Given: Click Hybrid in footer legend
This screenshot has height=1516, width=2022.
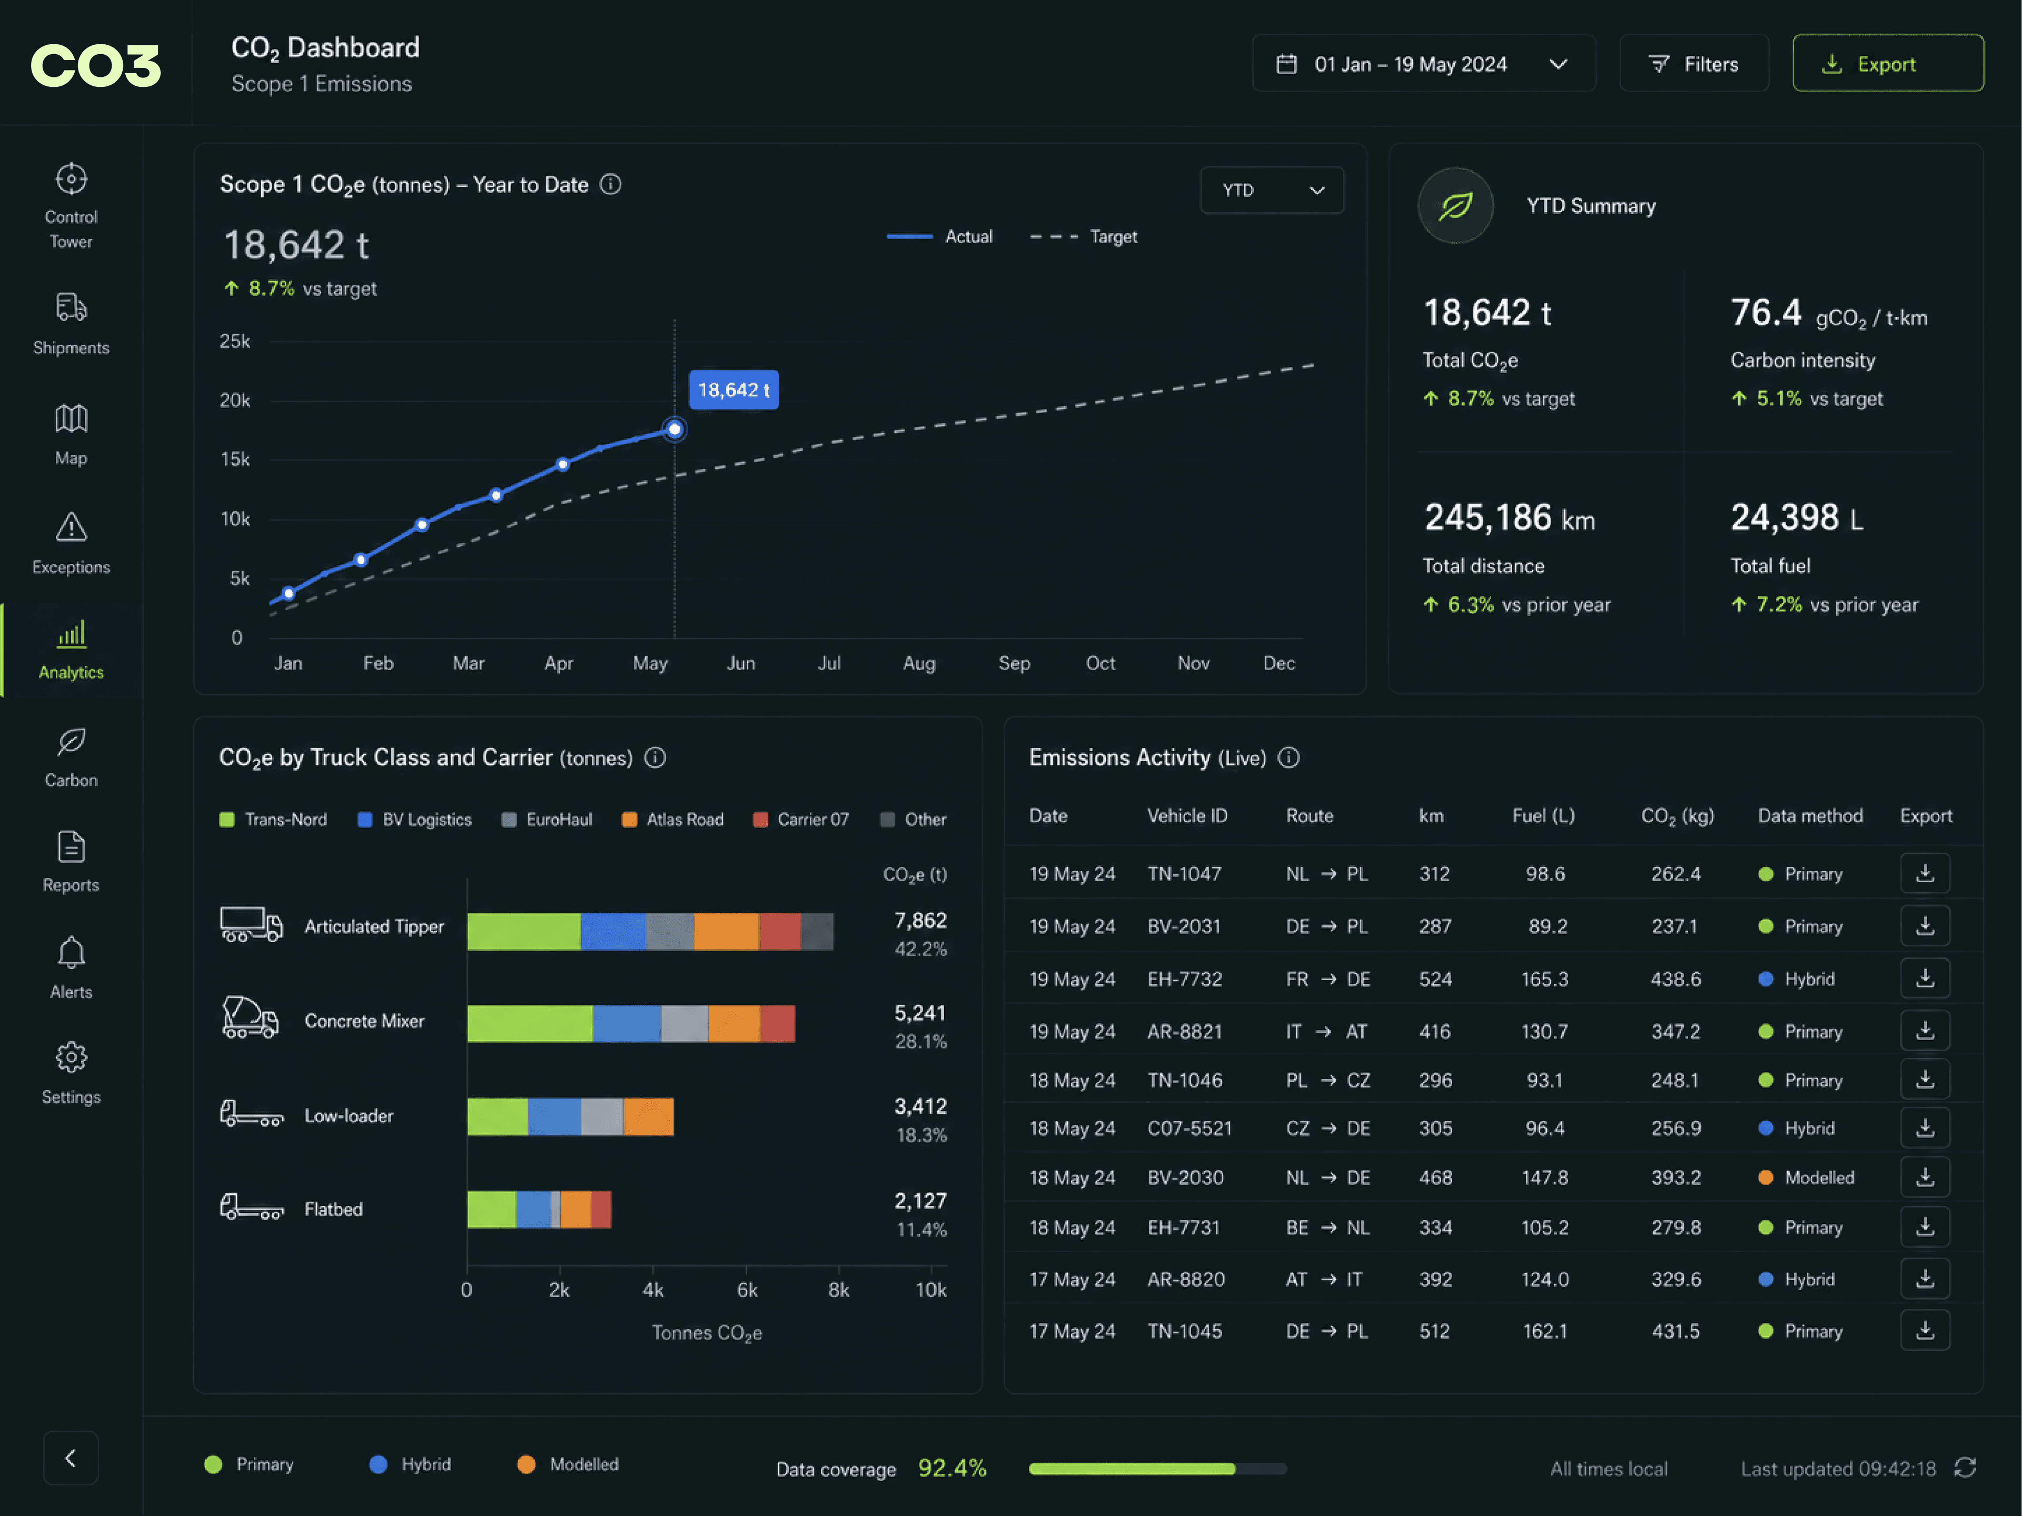Looking at the screenshot, I should [410, 1464].
